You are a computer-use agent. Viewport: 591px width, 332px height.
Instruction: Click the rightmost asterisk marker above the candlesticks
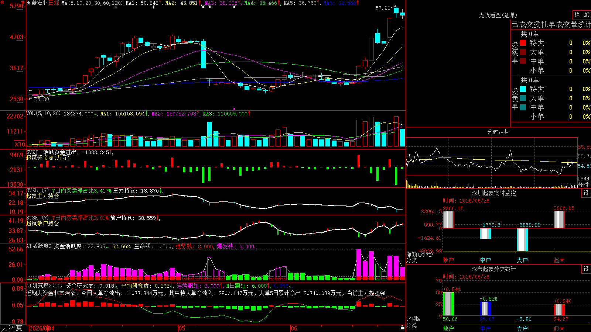[x=235, y=7]
